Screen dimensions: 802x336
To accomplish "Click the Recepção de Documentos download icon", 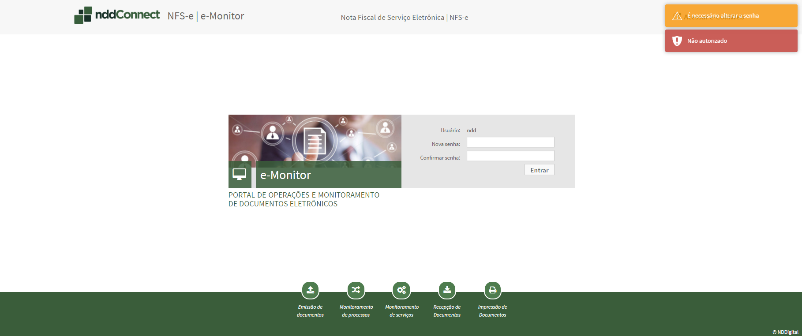I will (447, 290).
